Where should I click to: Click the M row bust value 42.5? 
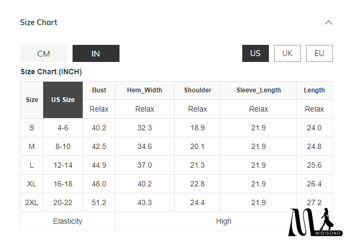click(99, 146)
